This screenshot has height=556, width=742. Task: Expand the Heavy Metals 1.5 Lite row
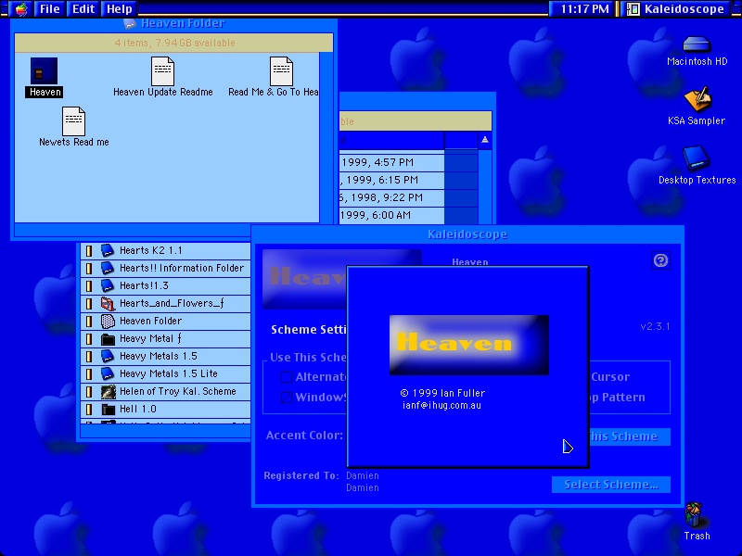click(x=89, y=373)
